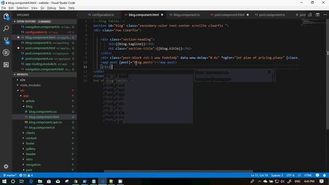Open the Extensions view in activity bar
329x185 pixels.
pos(6,65)
